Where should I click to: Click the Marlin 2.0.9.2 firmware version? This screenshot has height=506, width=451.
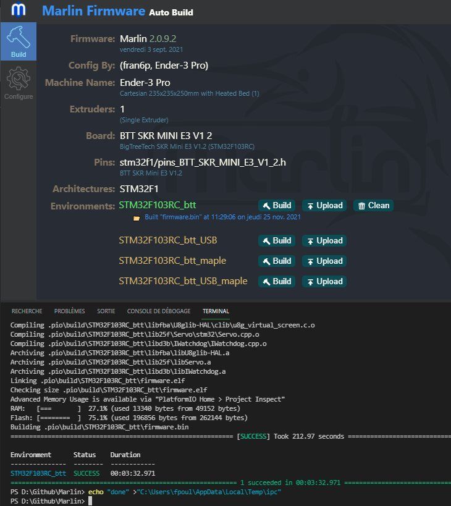point(148,39)
